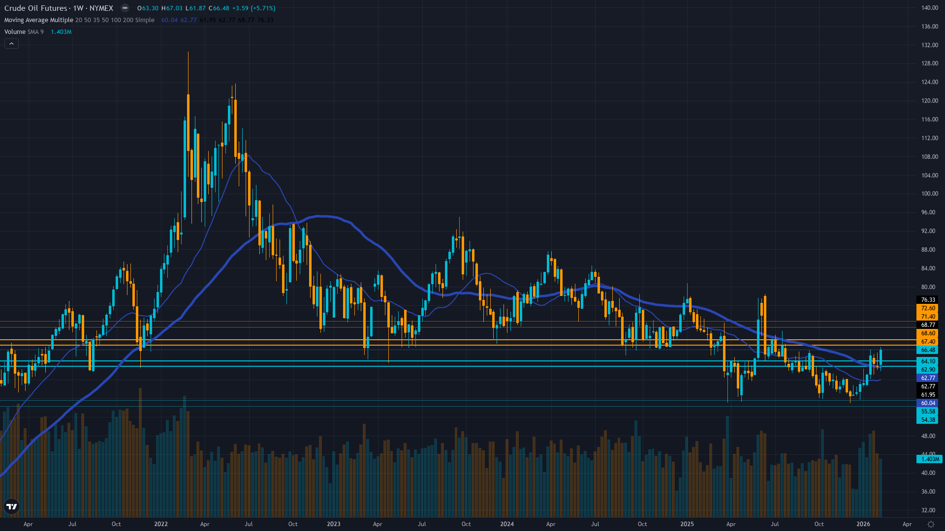This screenshot has height=531, width=945.
Task: Click the +3.59 (+5.71%) change value
Action: (x=253, y=8)
